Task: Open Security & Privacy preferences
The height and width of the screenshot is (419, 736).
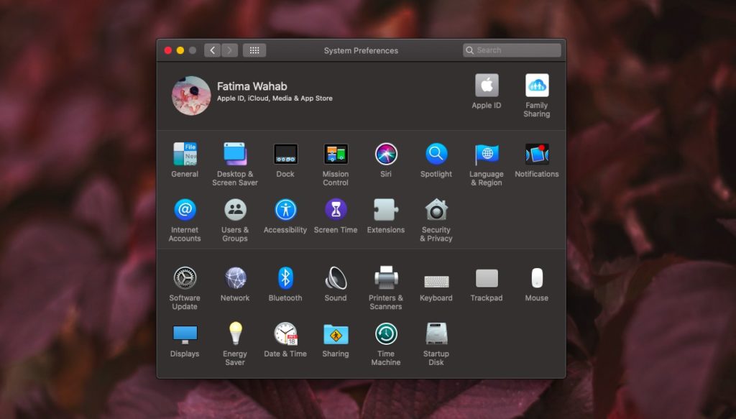Action: (x=436, y=211)
